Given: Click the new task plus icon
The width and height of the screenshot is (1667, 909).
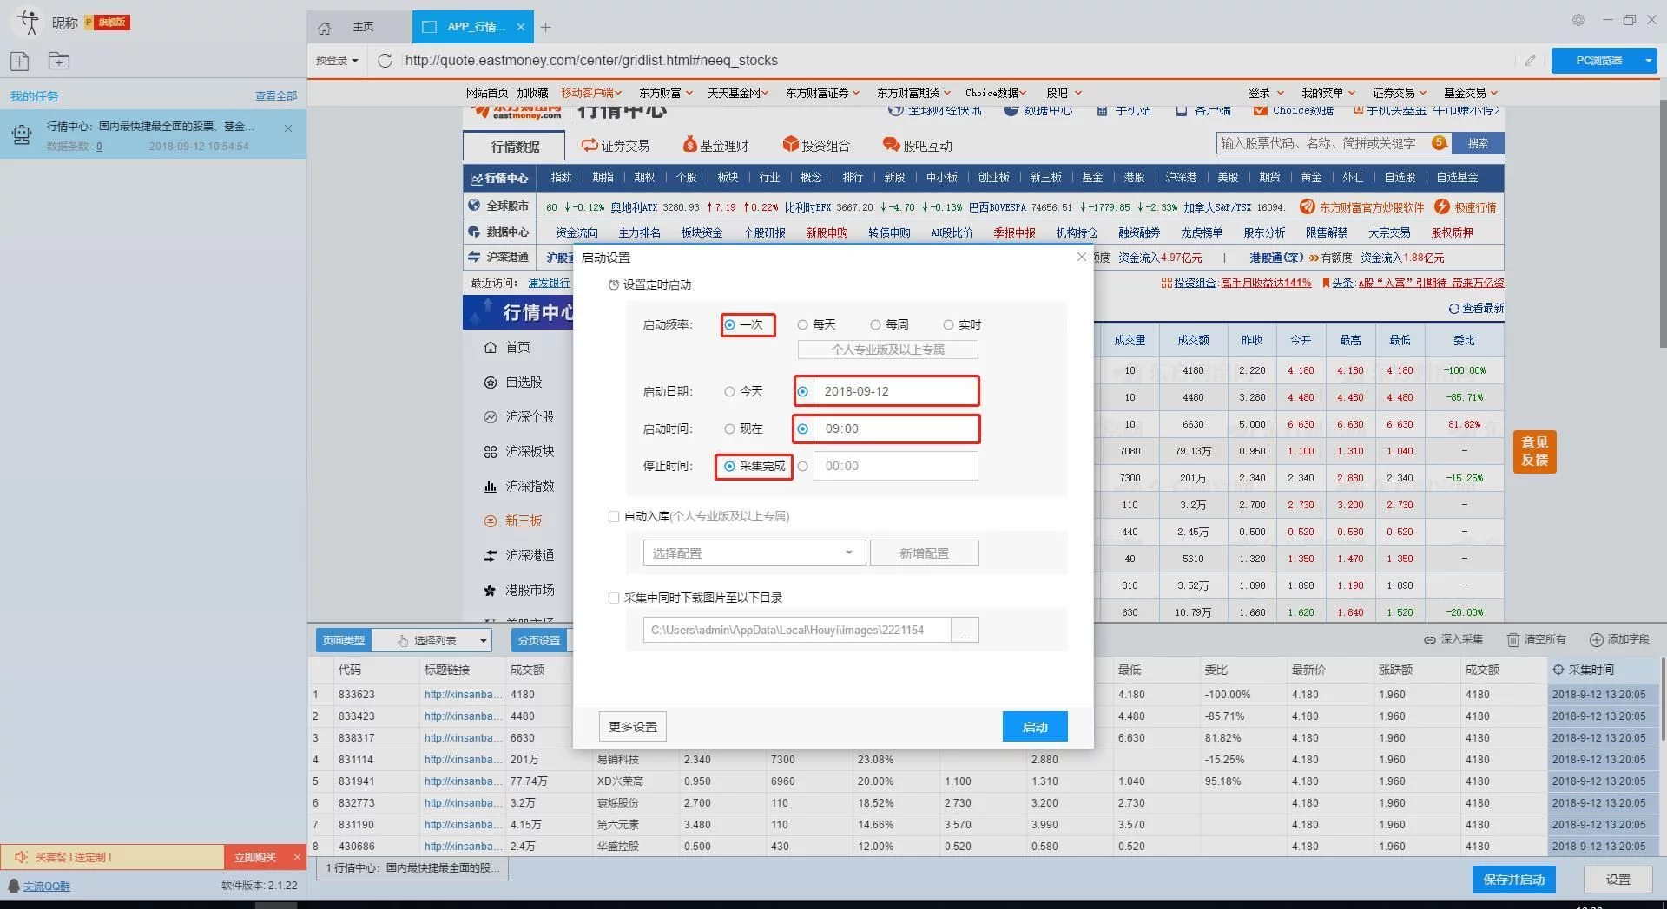Looking at the screenshot, I should 20,61.
